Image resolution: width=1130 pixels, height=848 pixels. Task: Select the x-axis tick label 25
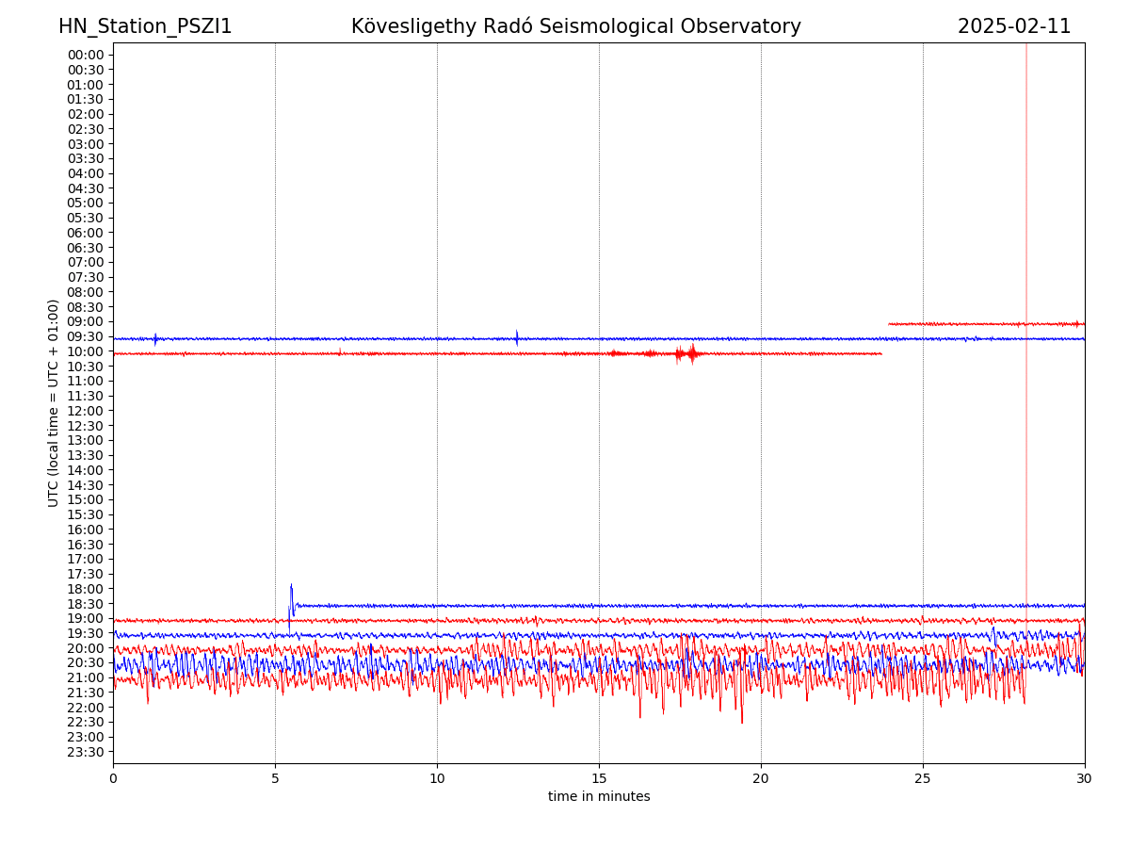[x=923, y=778]
